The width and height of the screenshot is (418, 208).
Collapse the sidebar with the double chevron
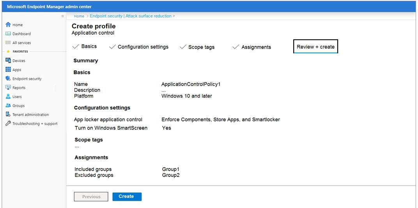[x=63, y=16]
